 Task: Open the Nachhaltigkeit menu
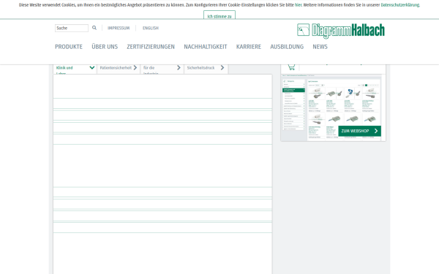pos(206,47)
